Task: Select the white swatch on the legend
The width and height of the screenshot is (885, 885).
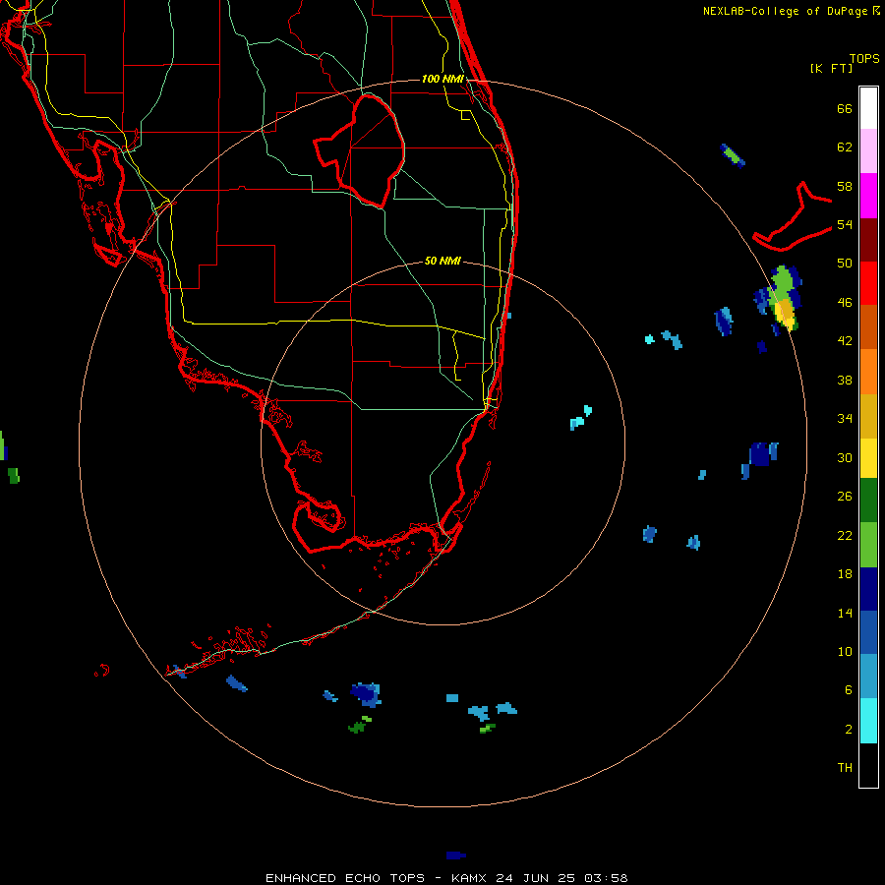Action: tap(868, 108)
